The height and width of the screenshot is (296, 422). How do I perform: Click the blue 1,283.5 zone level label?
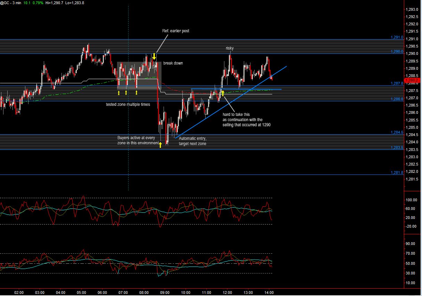397,147
